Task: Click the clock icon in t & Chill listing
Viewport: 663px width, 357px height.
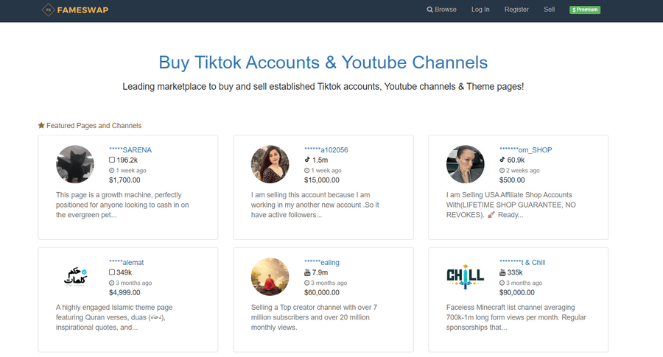Action: [502, 283]
